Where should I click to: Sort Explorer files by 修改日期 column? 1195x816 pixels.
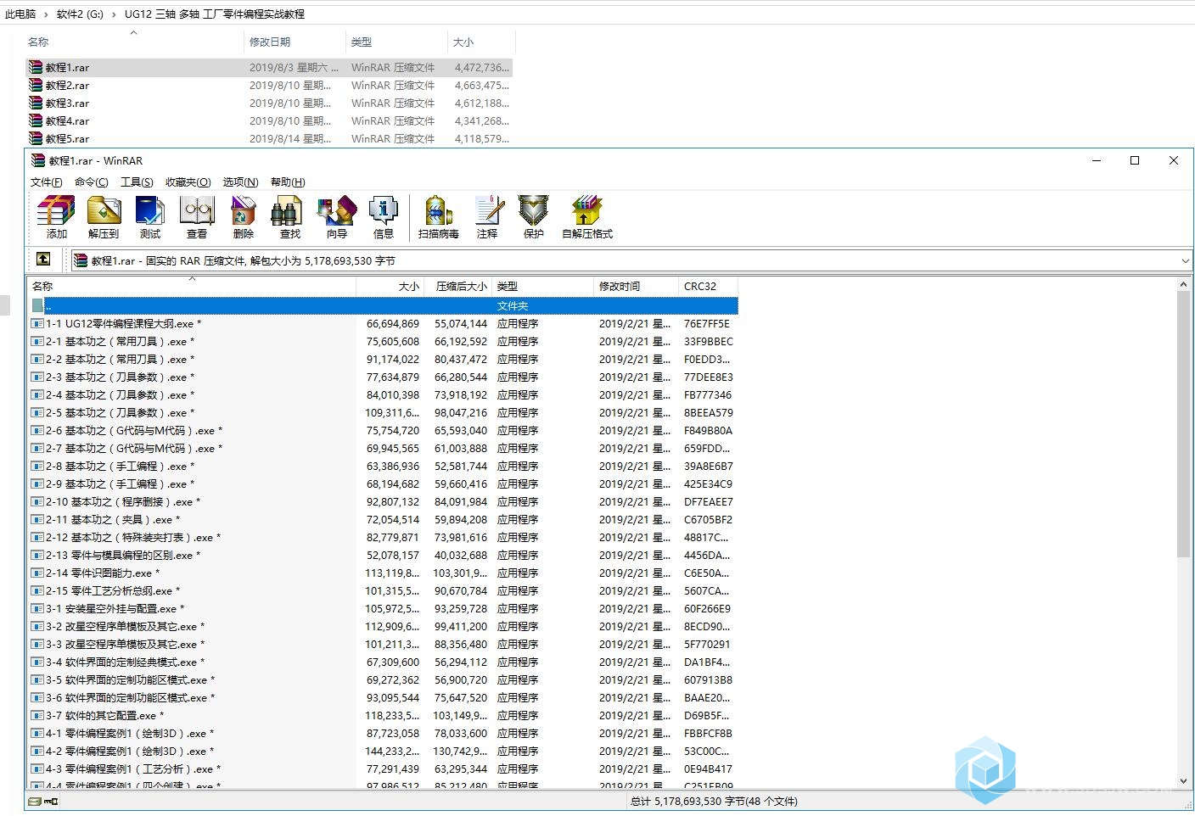(x=295, y=42)
